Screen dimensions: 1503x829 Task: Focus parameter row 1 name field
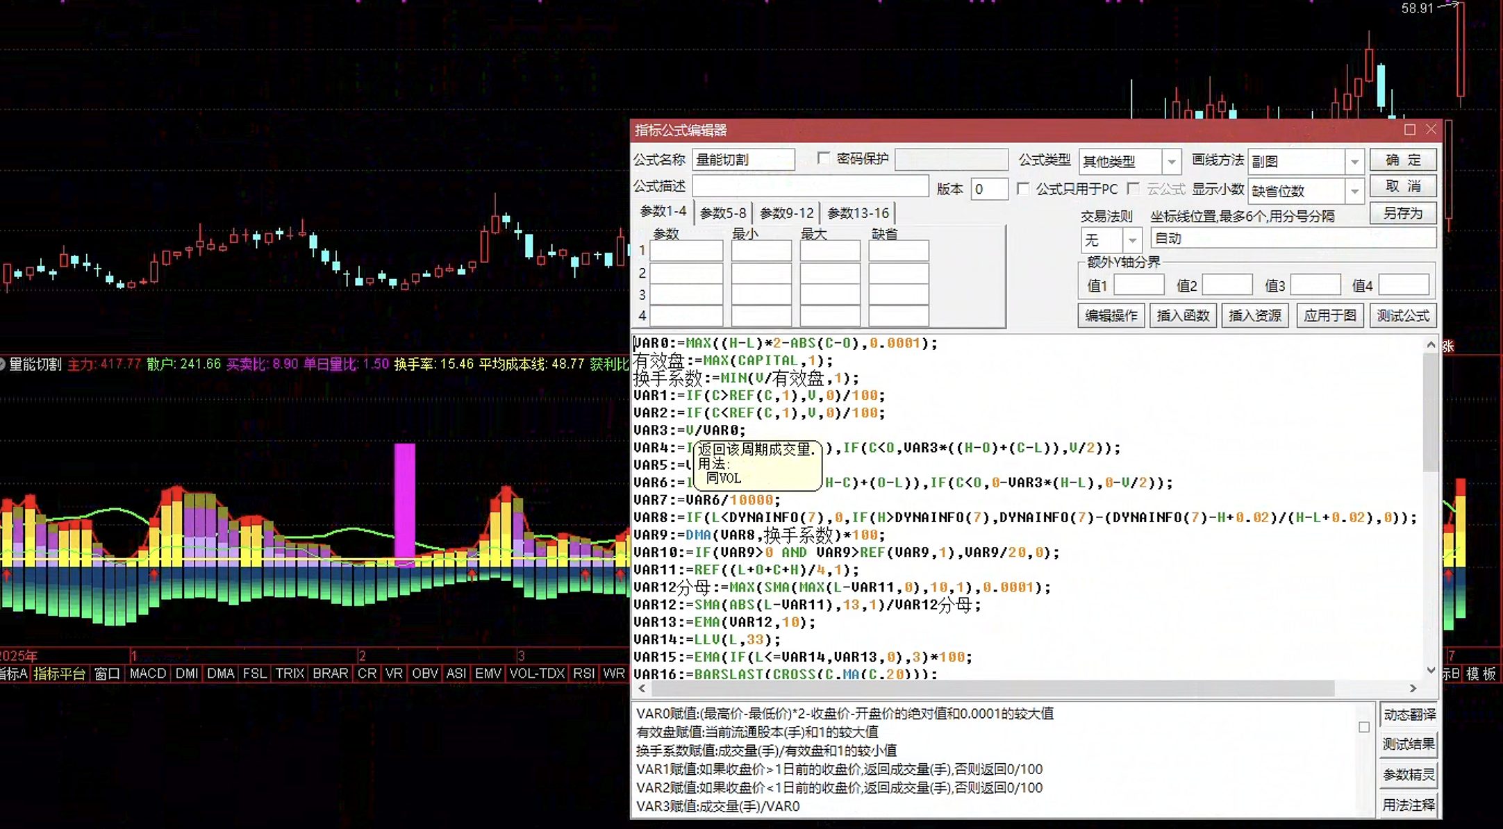[686, 251]
